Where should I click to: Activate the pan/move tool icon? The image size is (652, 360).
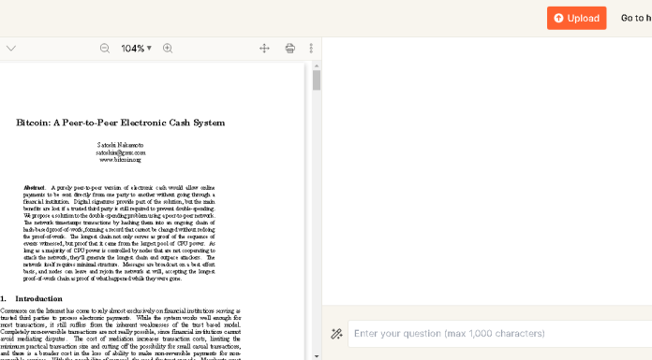[264, 49]
